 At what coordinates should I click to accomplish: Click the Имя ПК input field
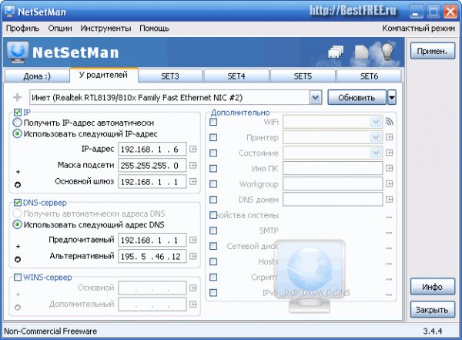coord(333,168)
